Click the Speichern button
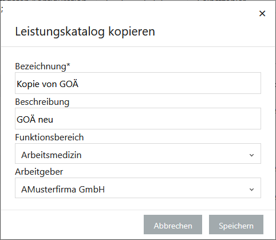This screenshot has width=276, height=240. coord(236,225)
